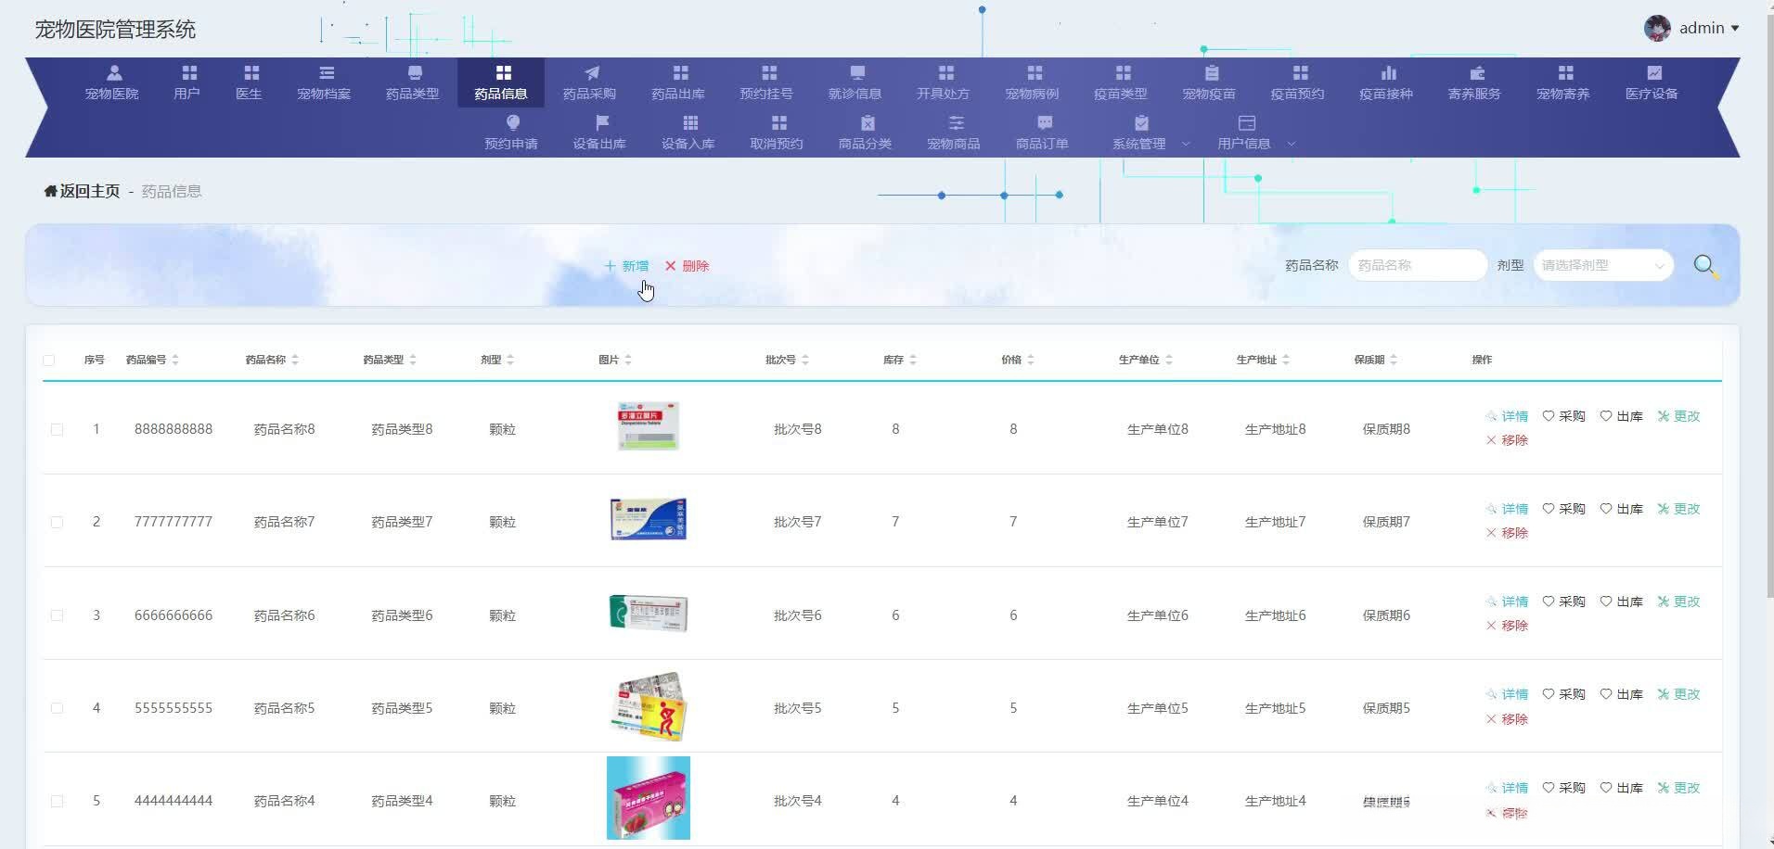This screenshot has width=1774, height=849.
Task: Open 商品订单 monitor icon
Action: (x=1045, y=121)
